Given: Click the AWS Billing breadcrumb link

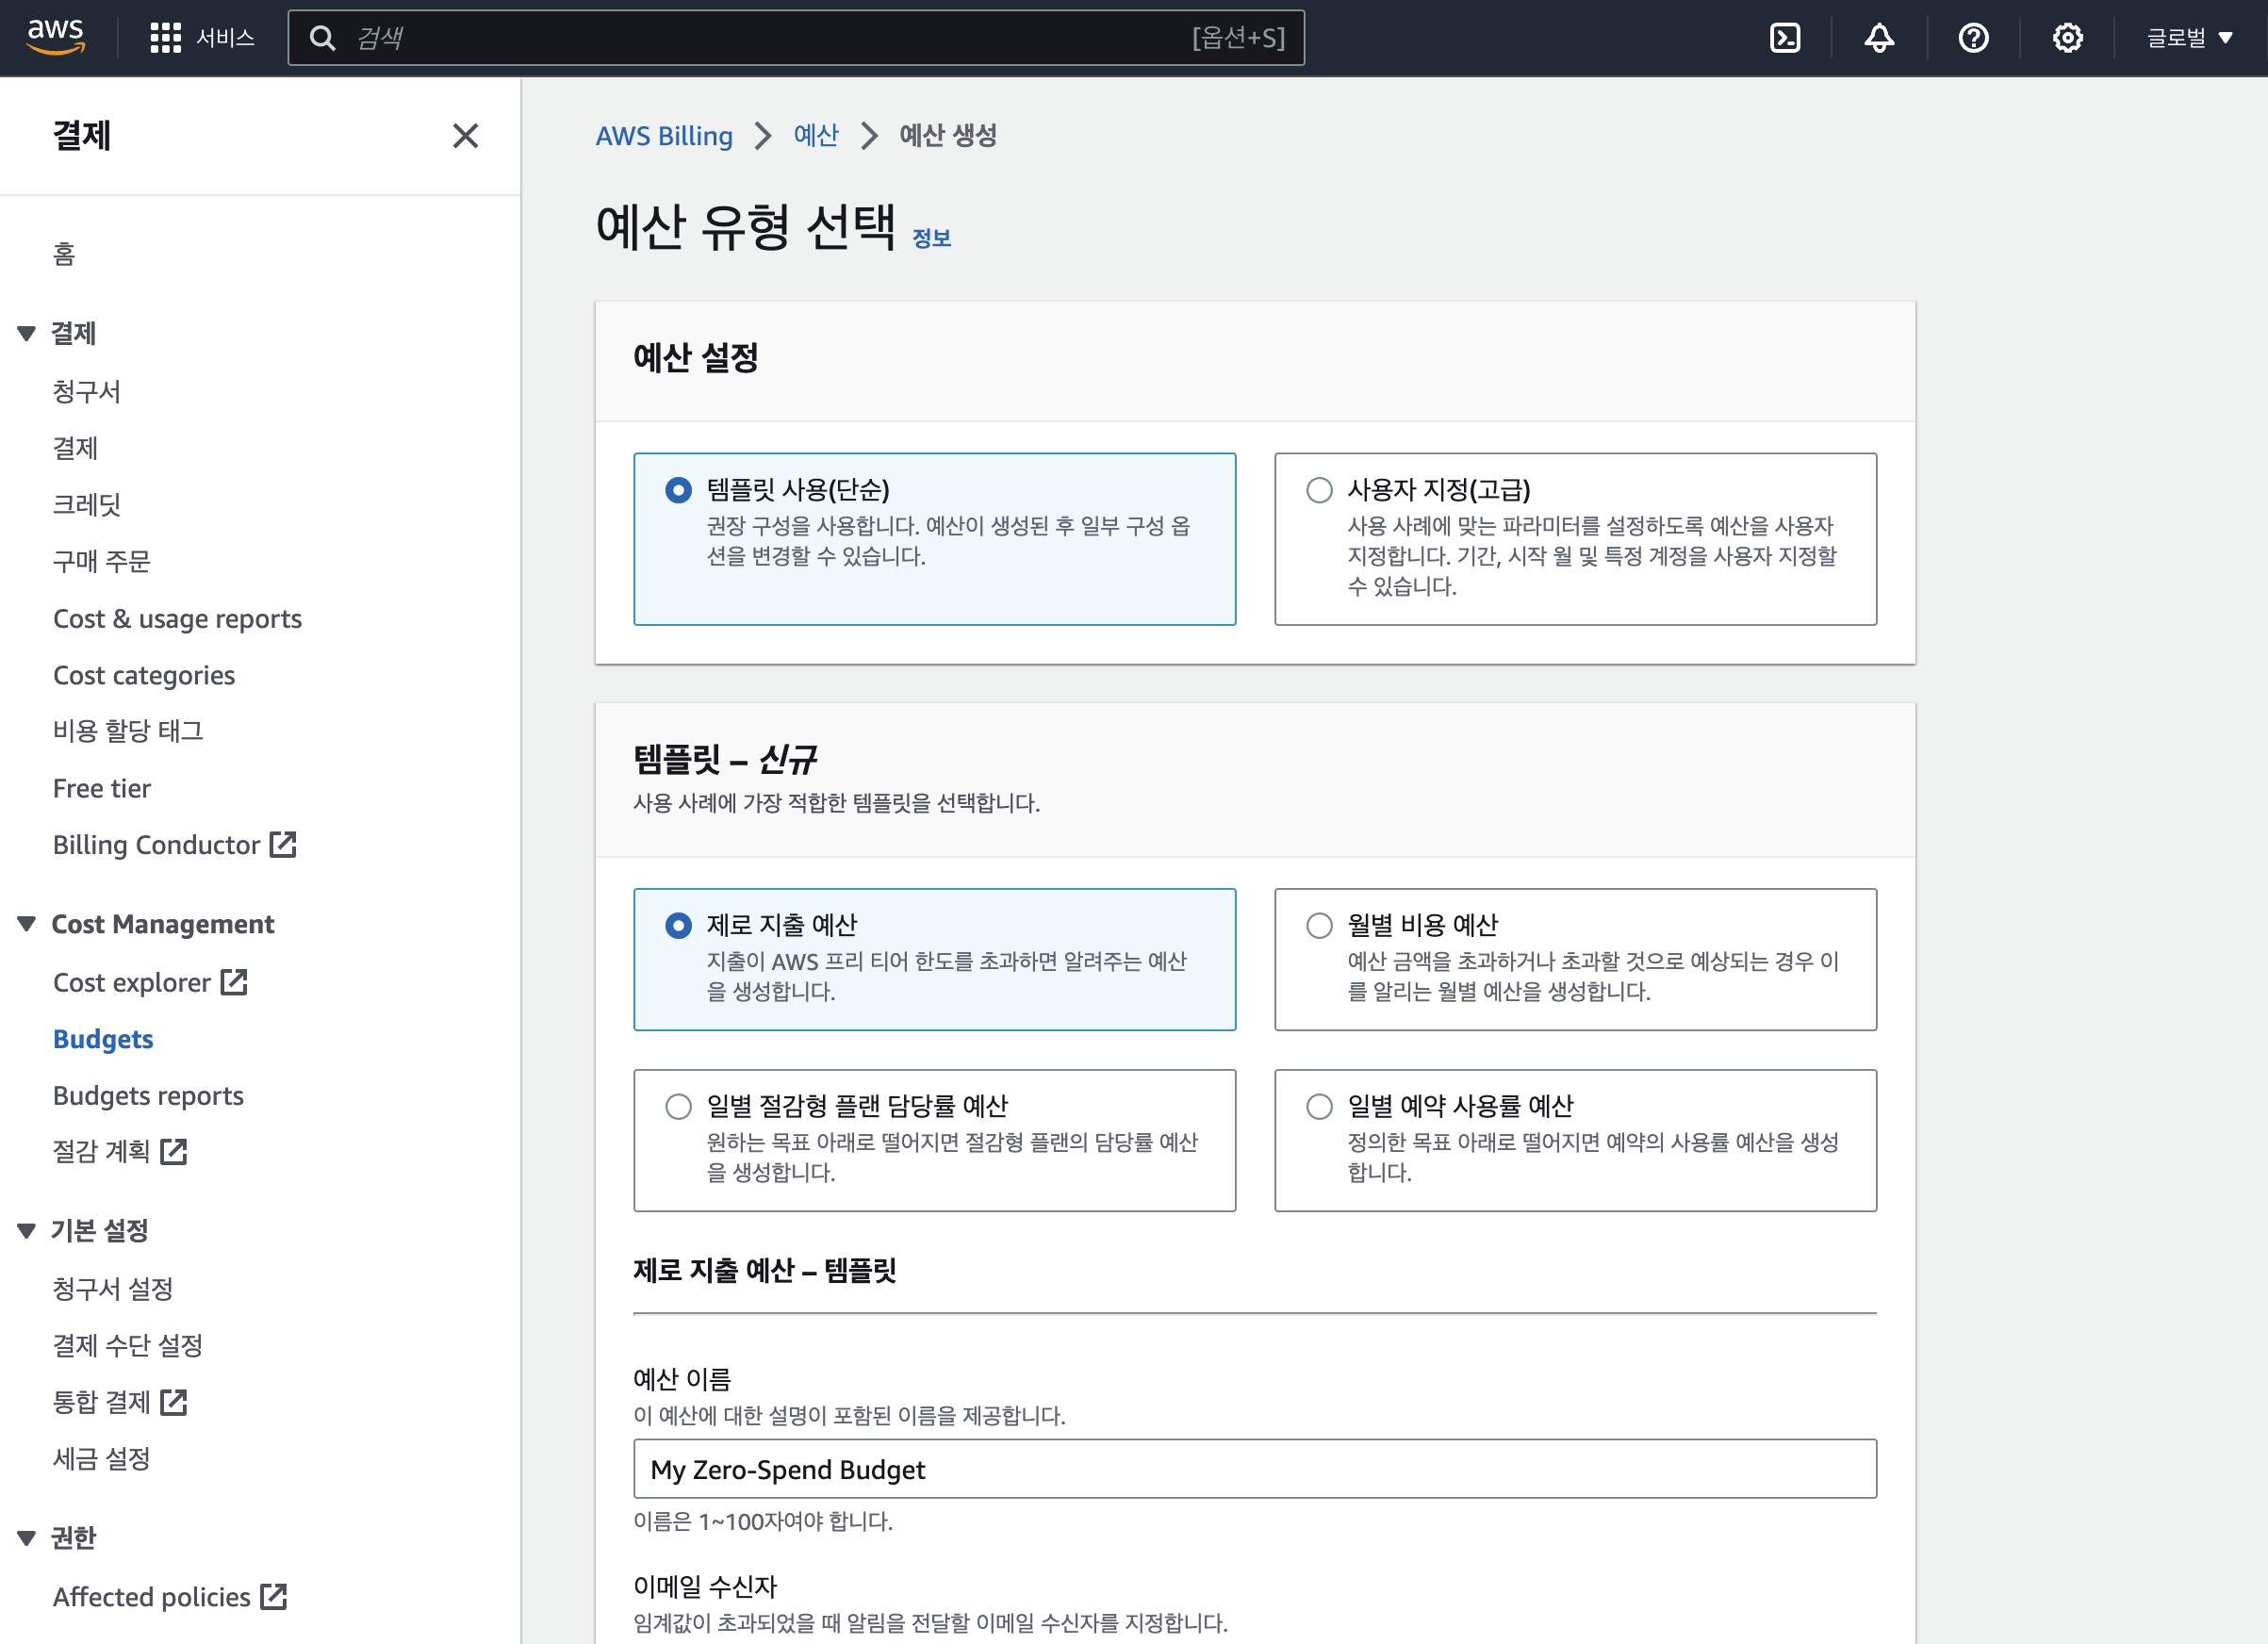Looking at the screenshot, I should pyautogui.click(x=664, y=135).
